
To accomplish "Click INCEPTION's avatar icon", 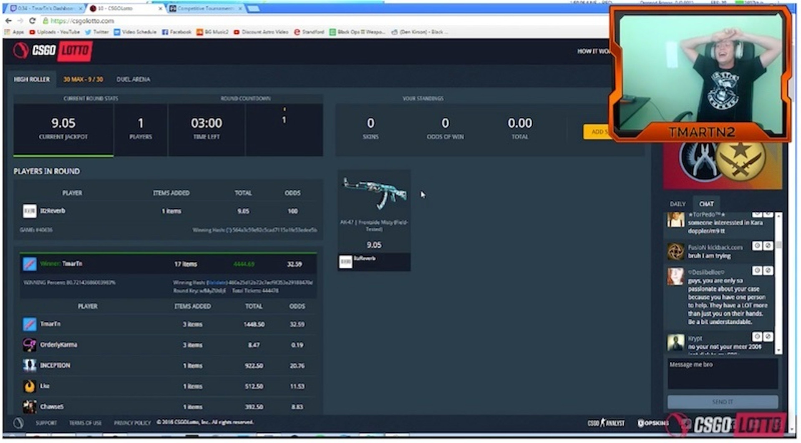I will coord(29,365).
